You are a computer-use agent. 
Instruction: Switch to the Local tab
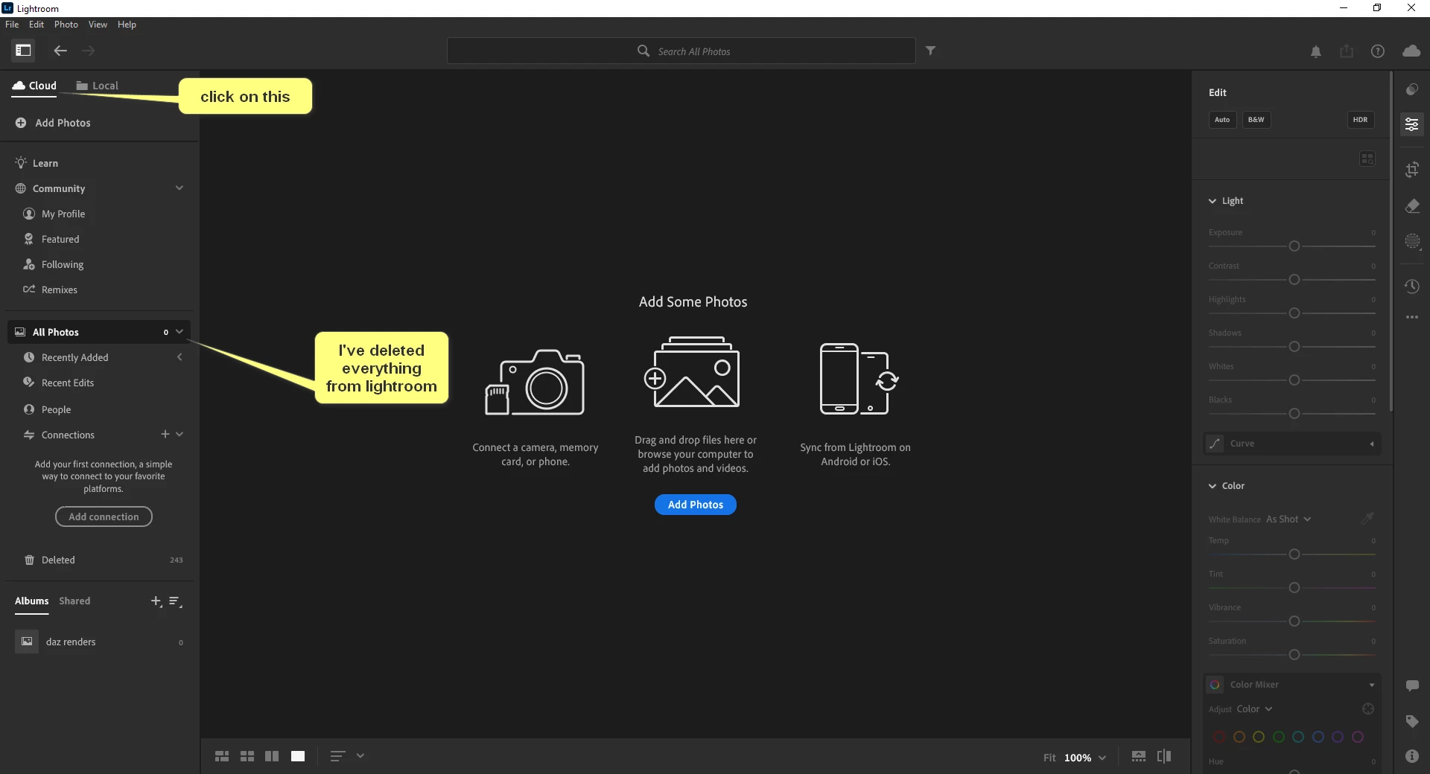coord(98,86)
